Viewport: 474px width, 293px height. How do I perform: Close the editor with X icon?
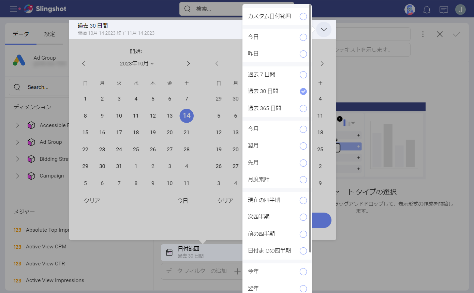point(440,34)
